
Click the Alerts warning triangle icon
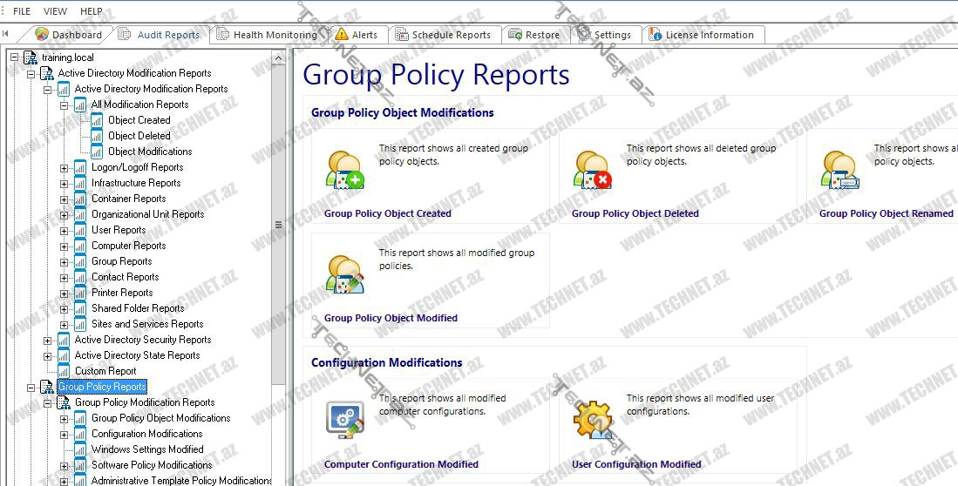click(x=341, y=35)
